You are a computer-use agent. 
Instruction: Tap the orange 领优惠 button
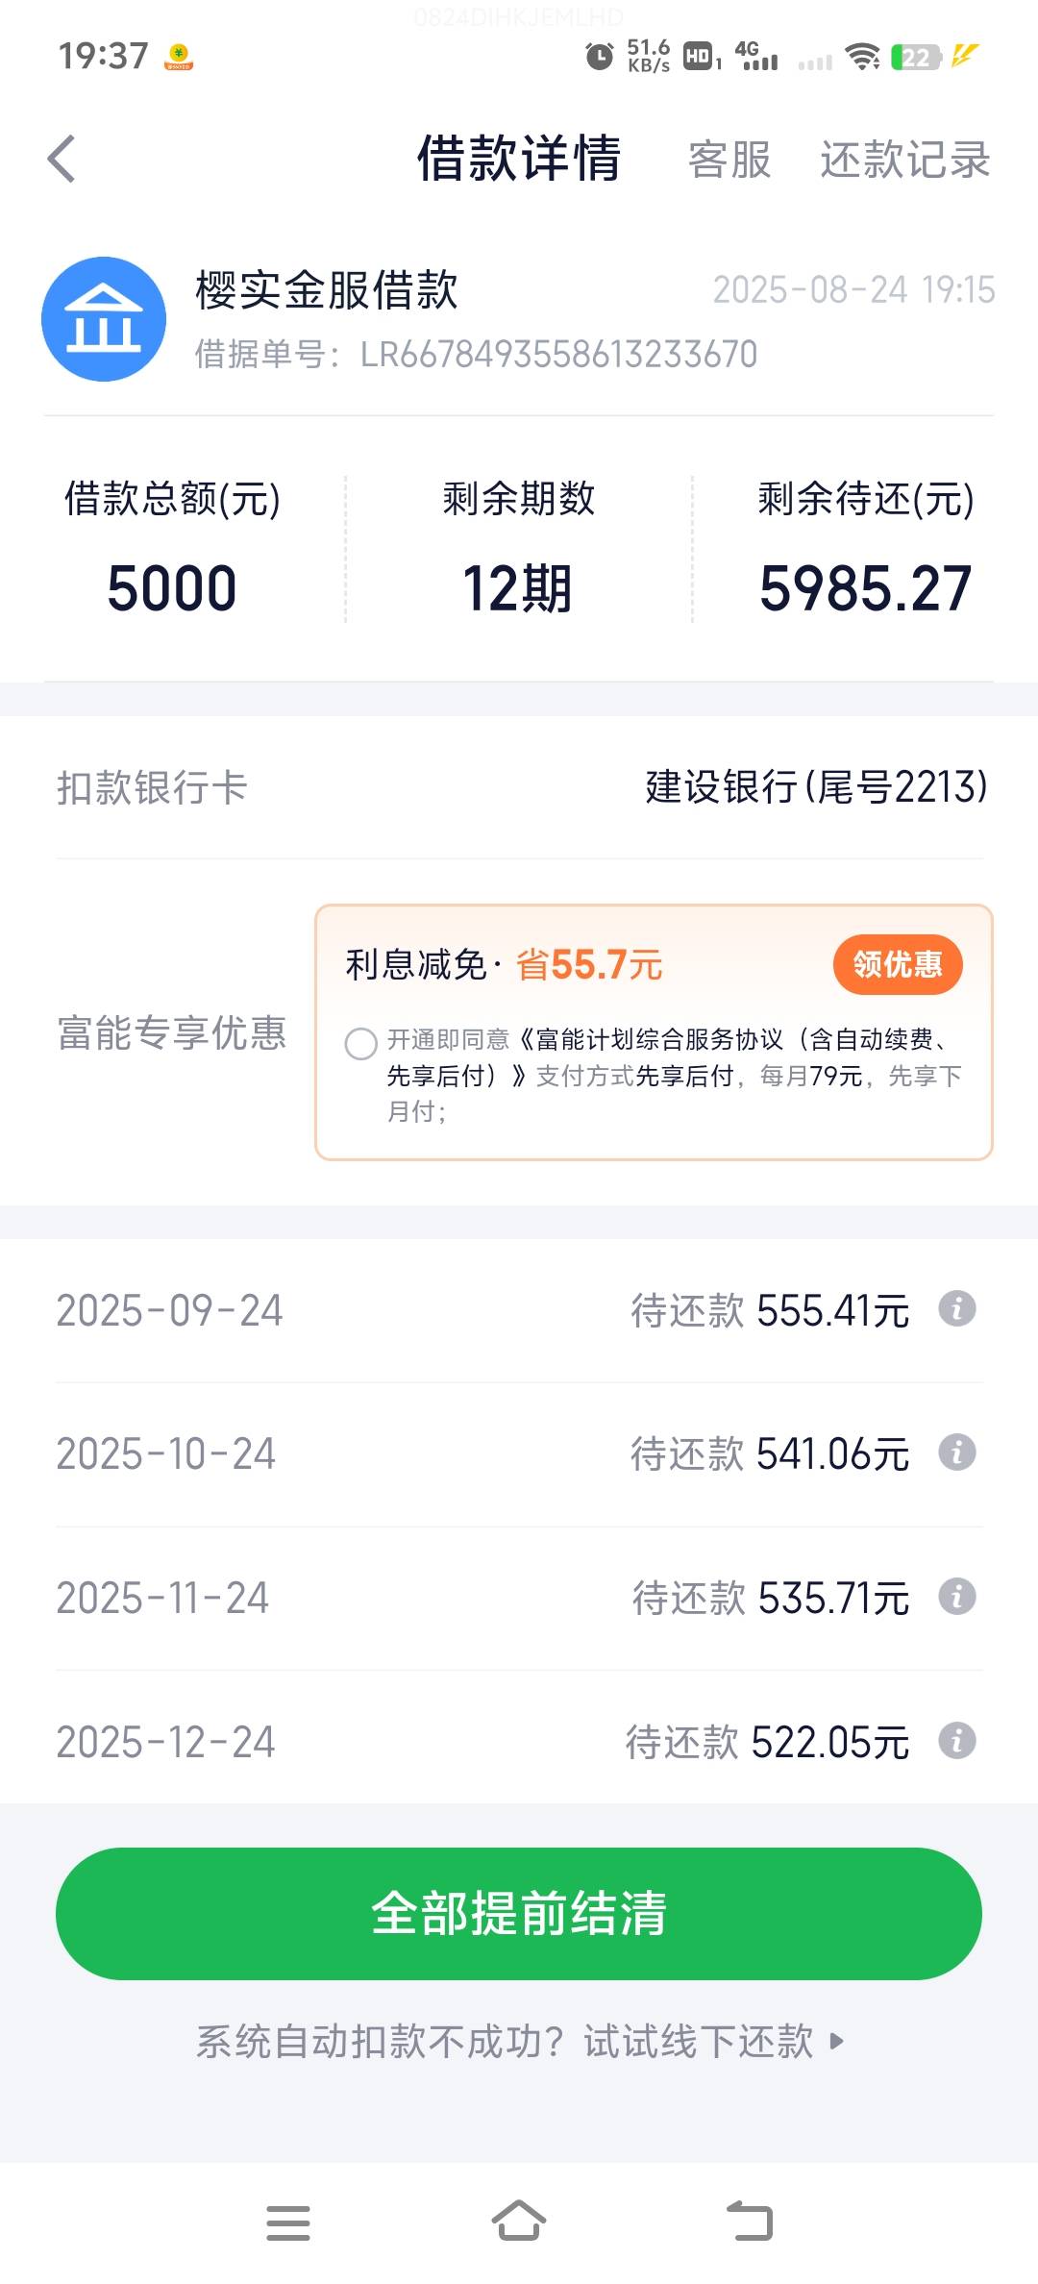tap(898, 964)
